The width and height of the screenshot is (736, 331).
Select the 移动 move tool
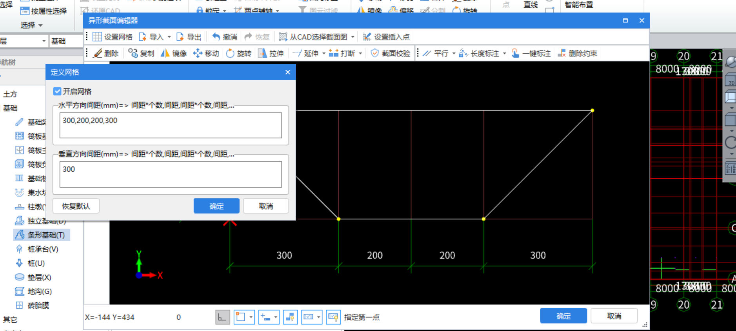(x=206, y=53)
